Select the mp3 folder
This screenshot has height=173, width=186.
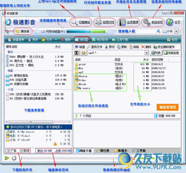(79, 72)
